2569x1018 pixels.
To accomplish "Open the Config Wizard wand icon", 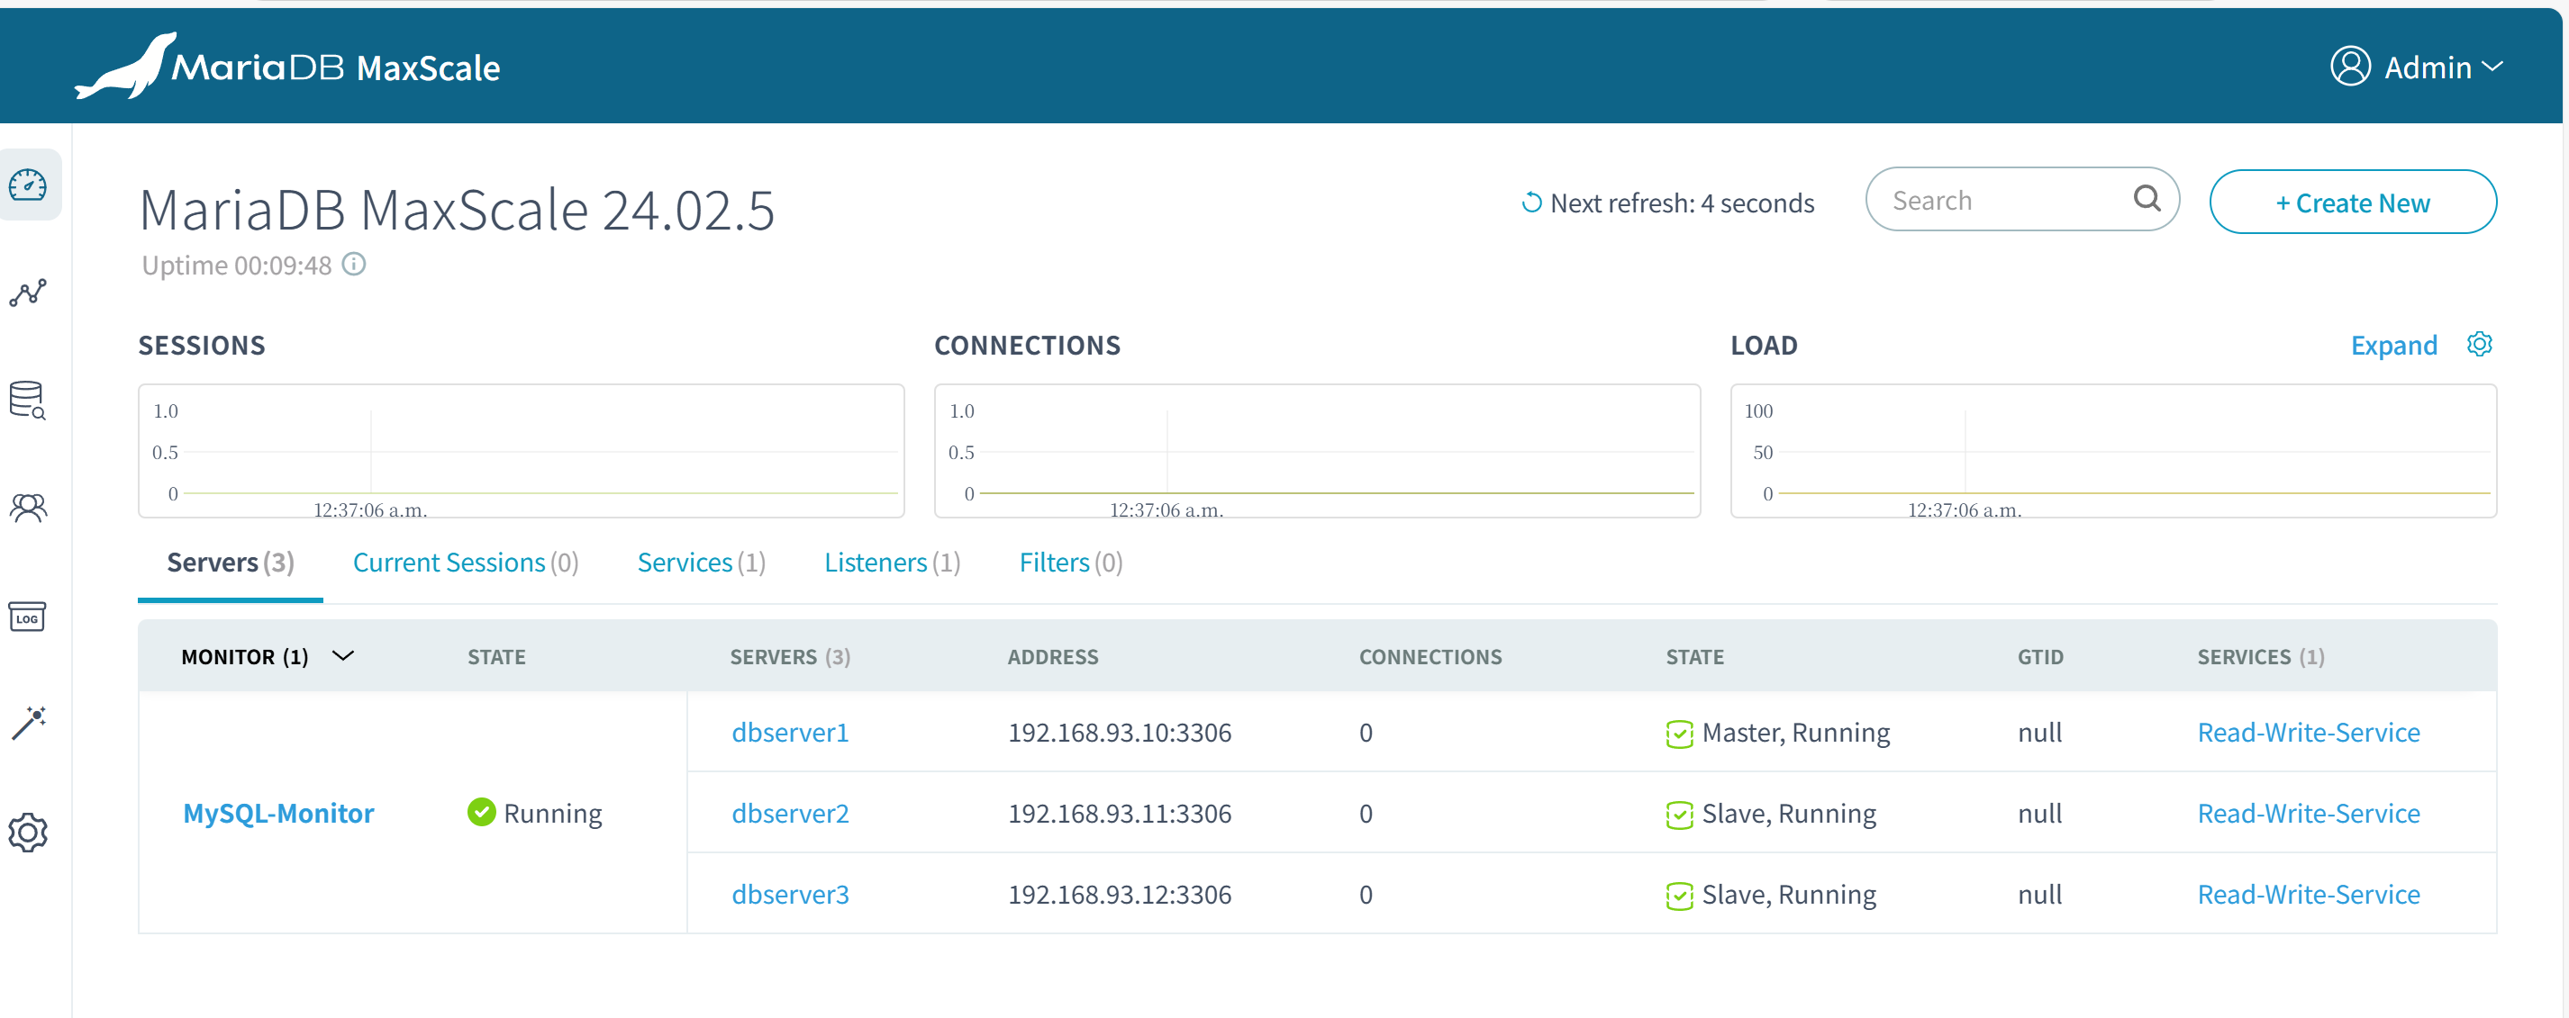I will click(x=28, y=725).
